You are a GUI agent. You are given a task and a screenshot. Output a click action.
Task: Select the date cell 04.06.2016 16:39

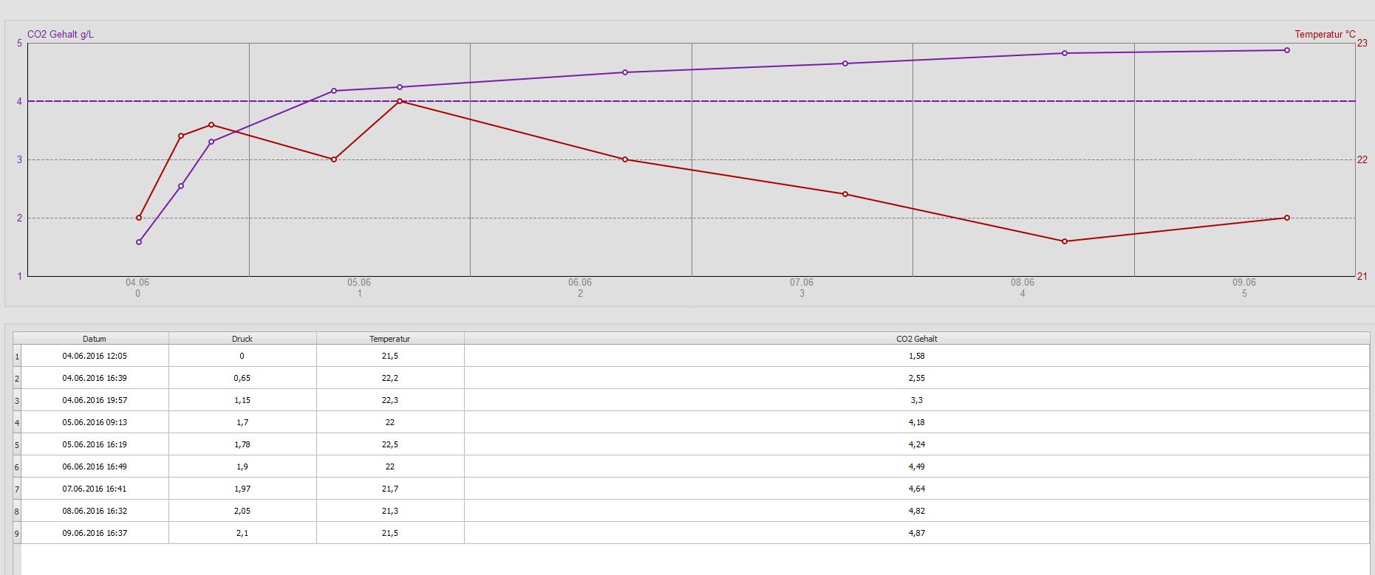tap(95, 378)
